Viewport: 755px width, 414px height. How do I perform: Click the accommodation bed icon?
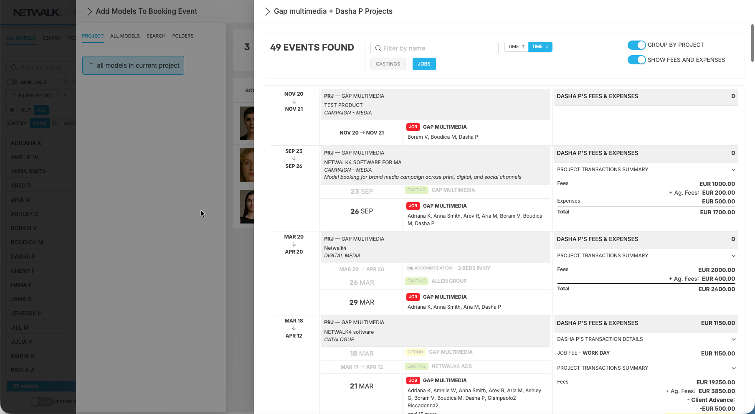point(410,268)
